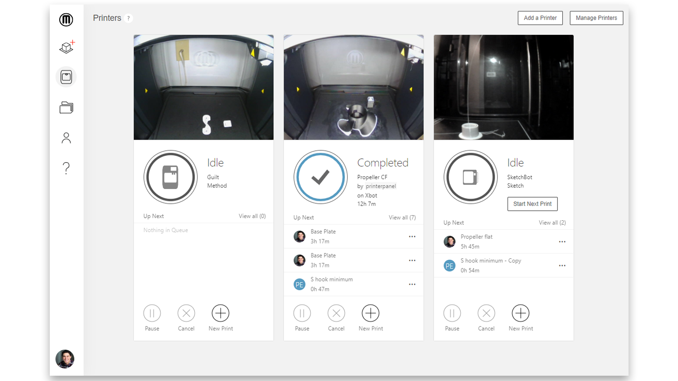Open the new print job cube icon
The width and height of the screenshot is (678, 381).
pos(66,47)
